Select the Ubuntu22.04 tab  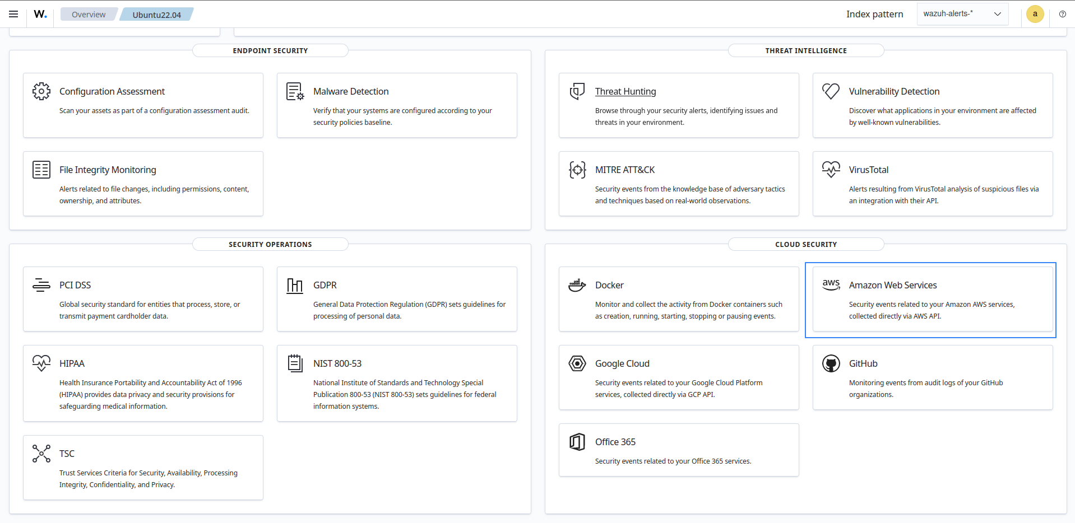[x=156, y=14]
